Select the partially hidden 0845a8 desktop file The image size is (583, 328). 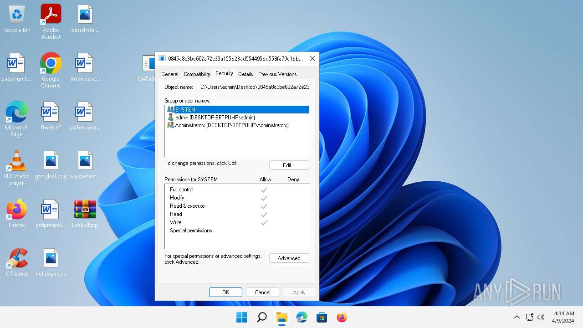tap(148, 68)
